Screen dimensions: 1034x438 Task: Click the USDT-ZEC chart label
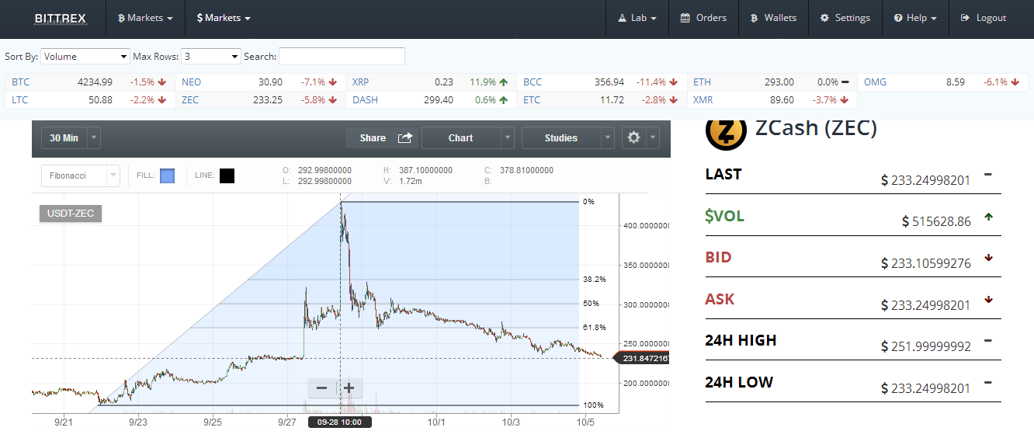[x=71, y=213]
